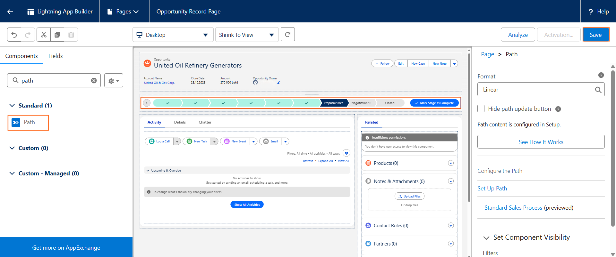Screen dimensions: 616x257
Task: Click the Lightning App Builder logo
Action: pyautogui.click(x=31, y=12)
